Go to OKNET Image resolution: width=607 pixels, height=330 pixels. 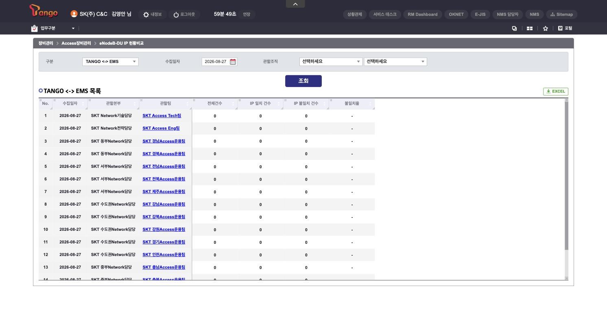[456, 14]
